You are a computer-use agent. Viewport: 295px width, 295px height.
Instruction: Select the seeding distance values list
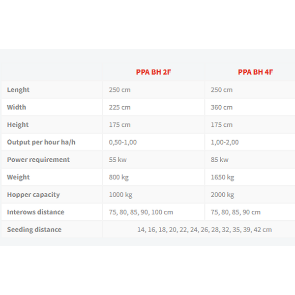coord(205,230)
